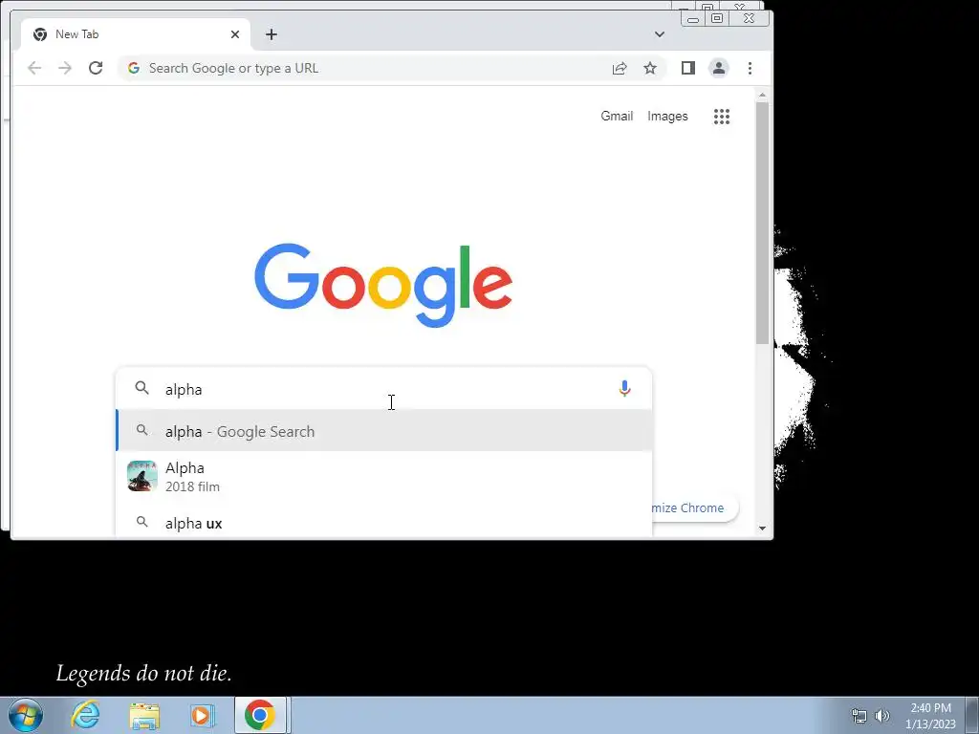The height and width of the screenshot is (734, 979).
Task: Choose 'alpha - Google Search' suggestion
Action: [x=384, y=431]
